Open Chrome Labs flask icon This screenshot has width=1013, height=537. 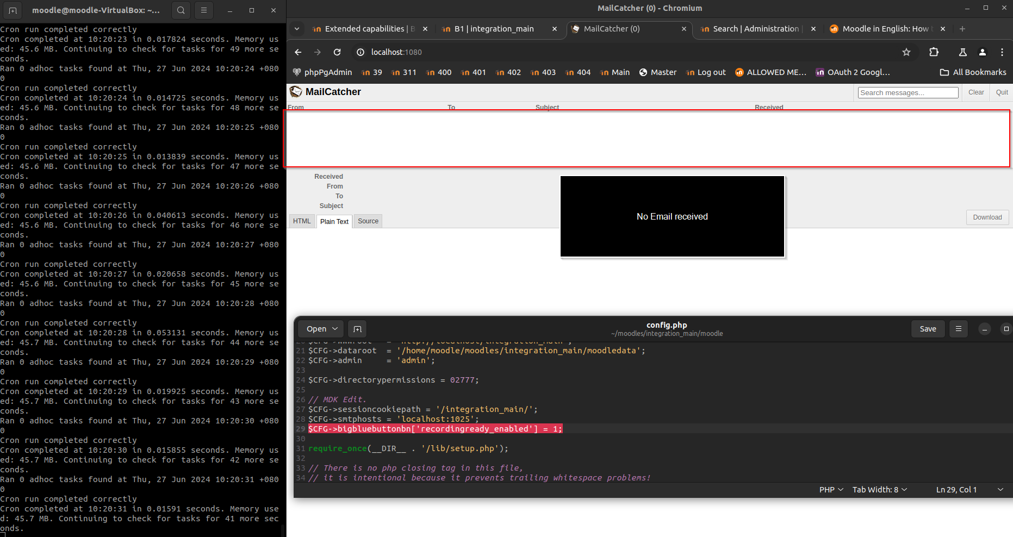click(x=962, y=52)
